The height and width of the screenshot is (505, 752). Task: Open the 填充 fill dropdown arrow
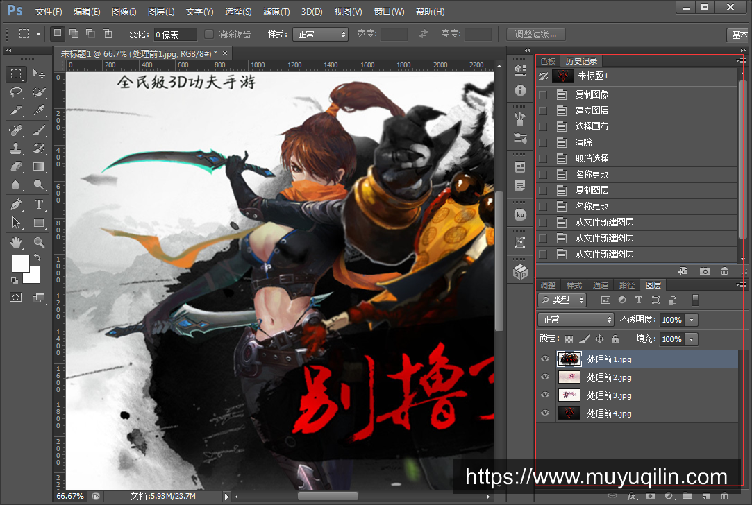691,339
